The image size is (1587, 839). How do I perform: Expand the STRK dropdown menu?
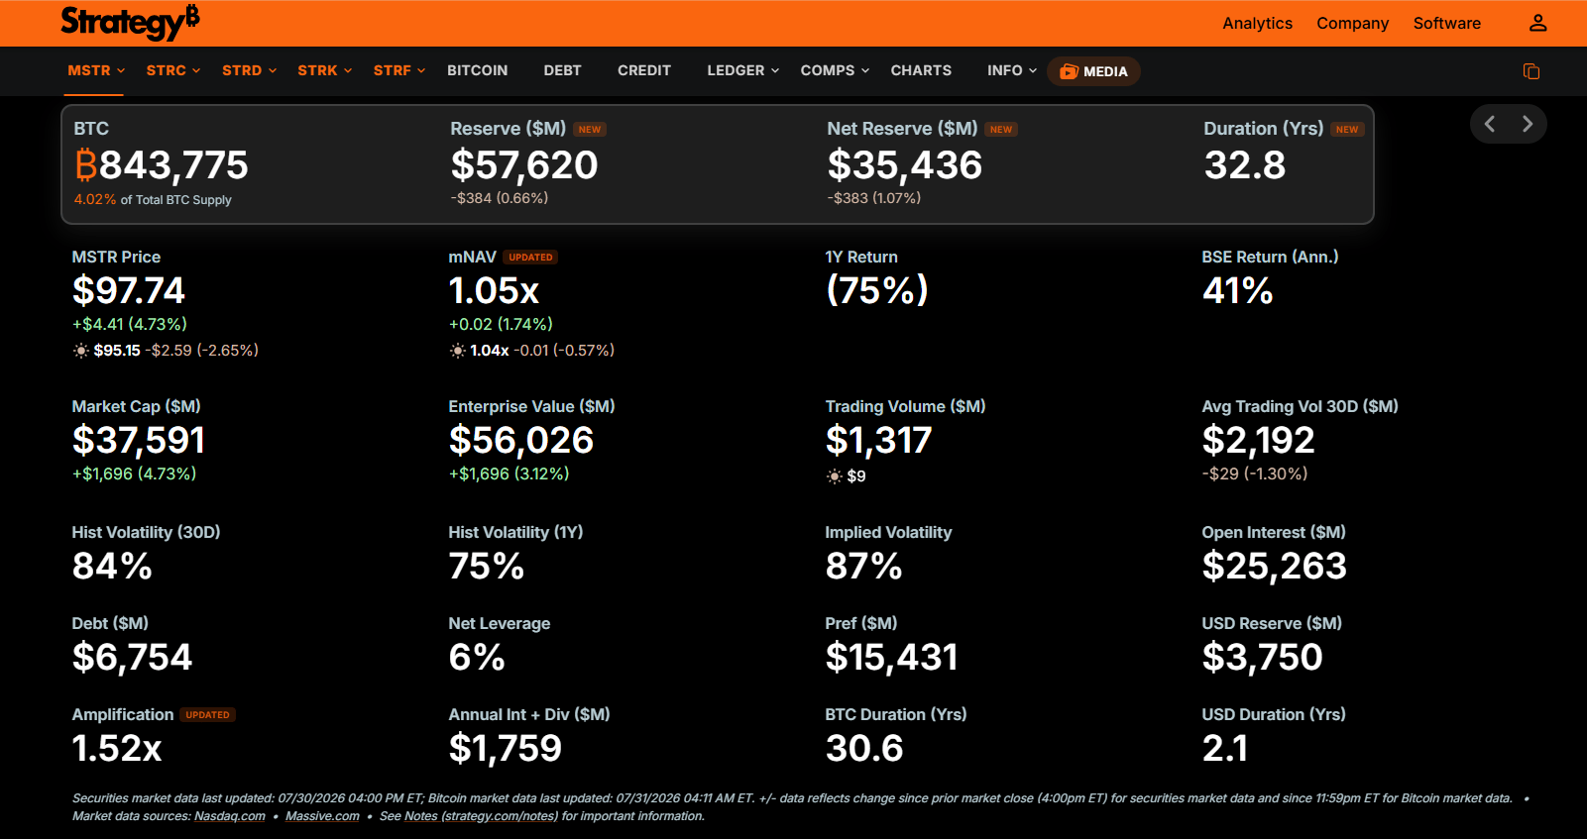tap(325, 70)
